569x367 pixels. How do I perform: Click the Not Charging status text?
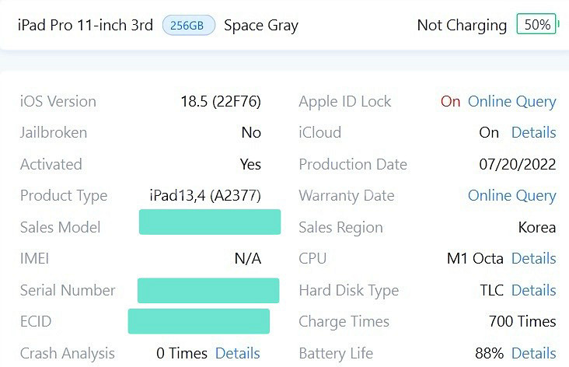(x=462, y=26)
